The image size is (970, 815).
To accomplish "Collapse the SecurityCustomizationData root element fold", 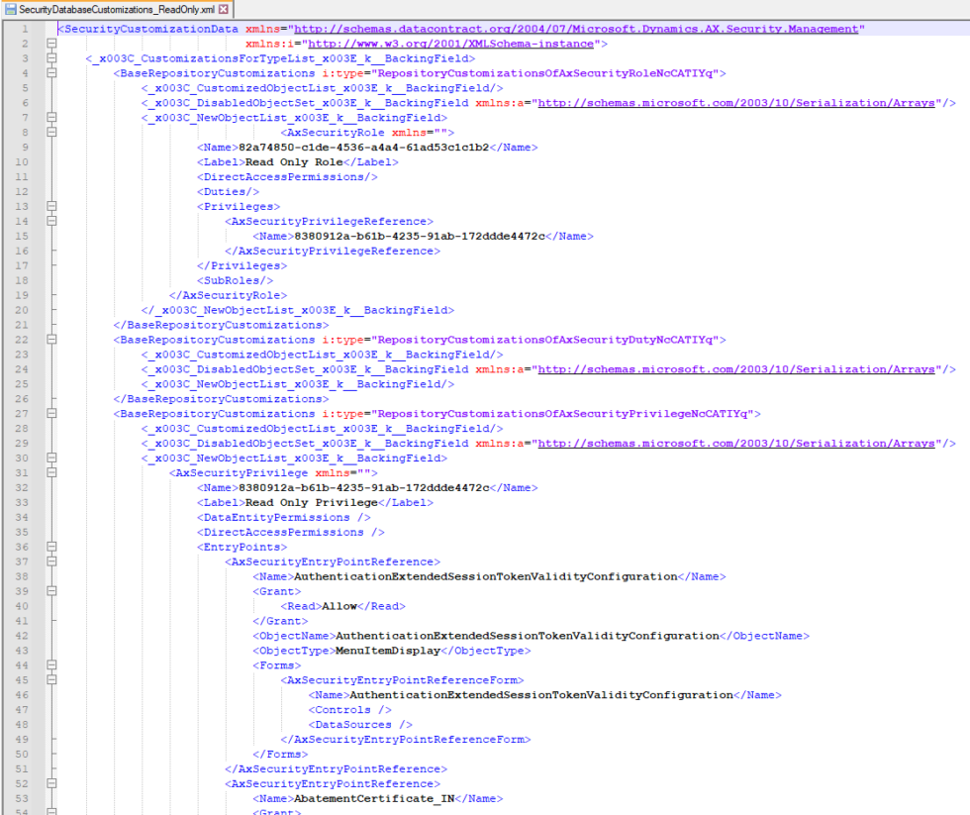I will point(51,44).
